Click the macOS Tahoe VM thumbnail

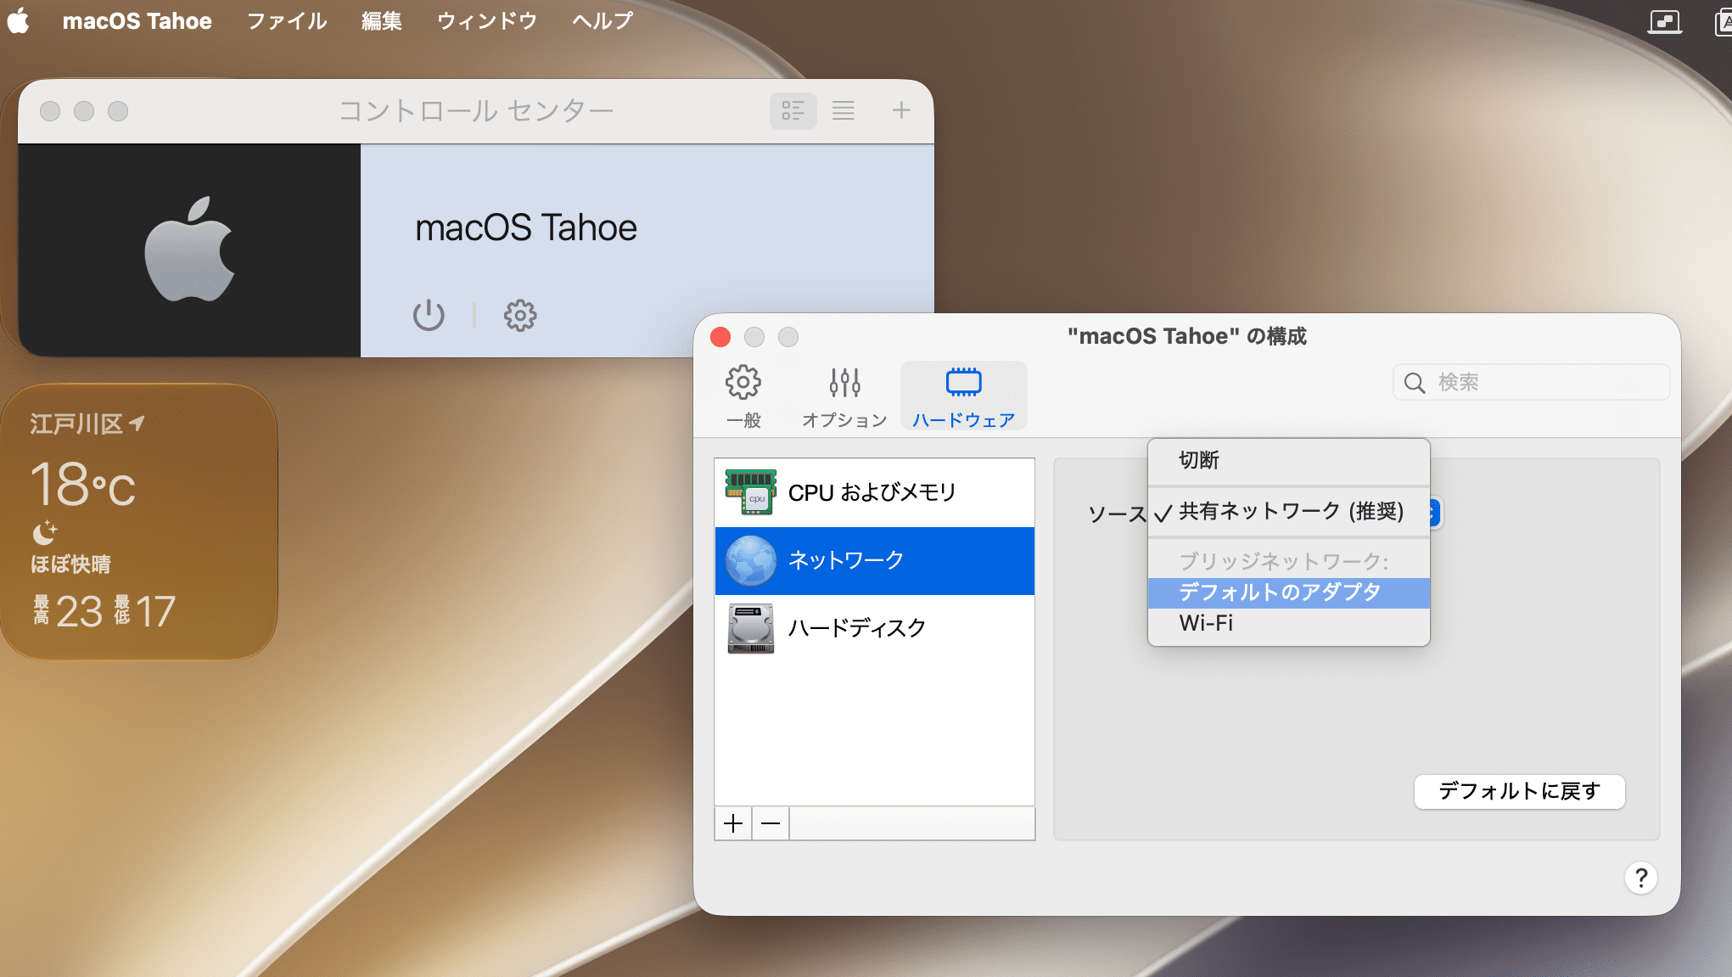[189, 250]
